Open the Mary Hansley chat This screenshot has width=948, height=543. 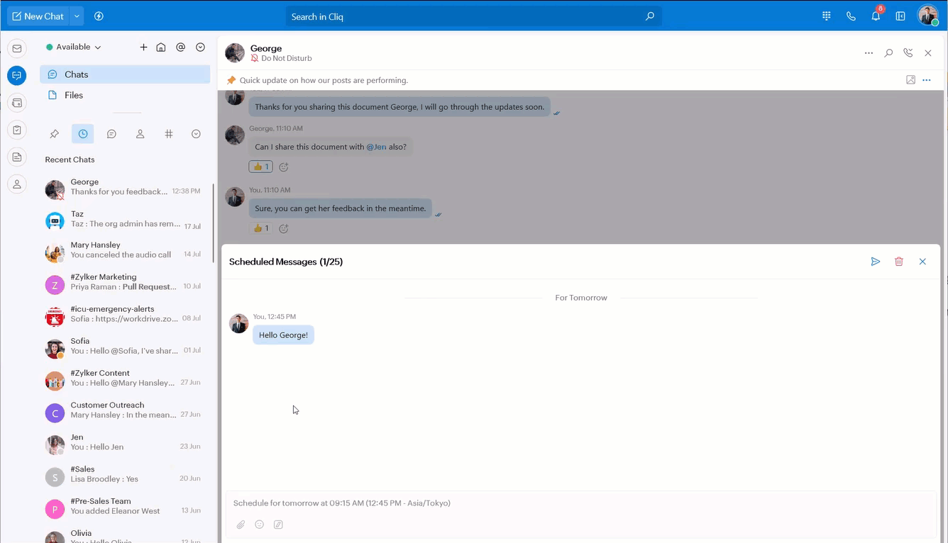point(125,250)
